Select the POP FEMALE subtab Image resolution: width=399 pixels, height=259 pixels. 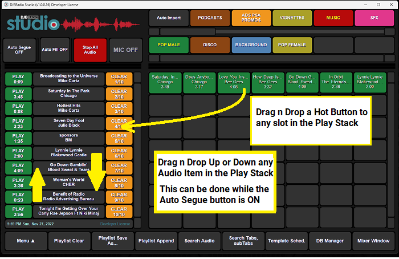click(x=292, y=45)
